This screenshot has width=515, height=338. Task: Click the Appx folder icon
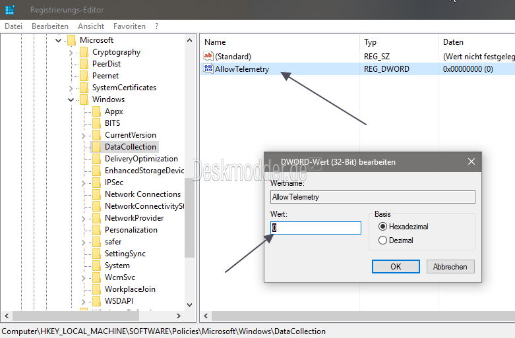96,111
